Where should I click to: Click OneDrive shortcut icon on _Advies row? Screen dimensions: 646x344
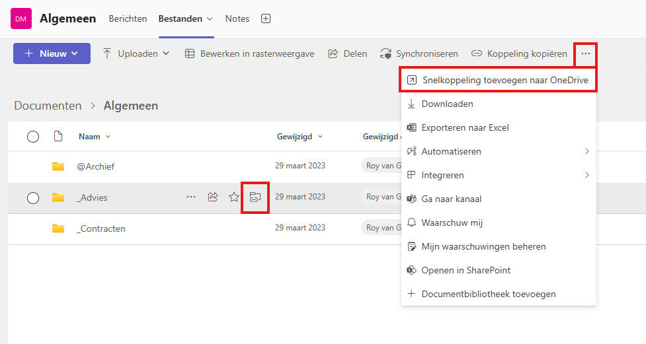(255, 197)
